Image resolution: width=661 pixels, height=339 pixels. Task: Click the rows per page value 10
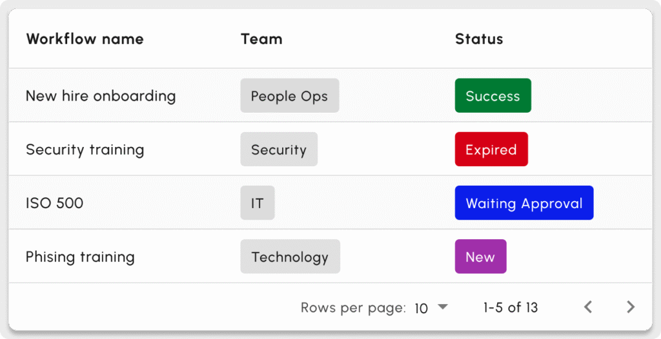pos(422,308)
